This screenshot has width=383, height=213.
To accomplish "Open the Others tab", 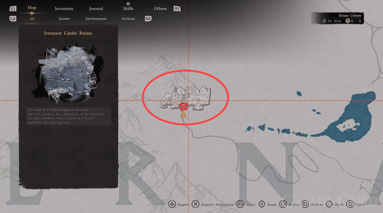I will point(160,9).
